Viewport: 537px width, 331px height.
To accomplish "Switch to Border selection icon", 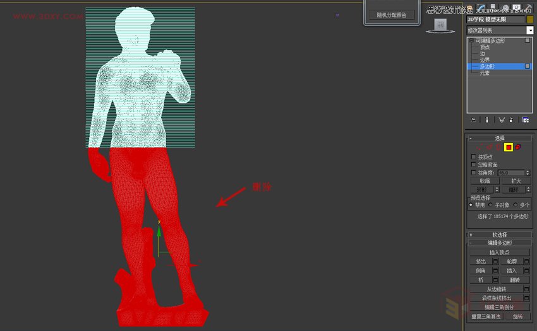I will coord(498,148).
